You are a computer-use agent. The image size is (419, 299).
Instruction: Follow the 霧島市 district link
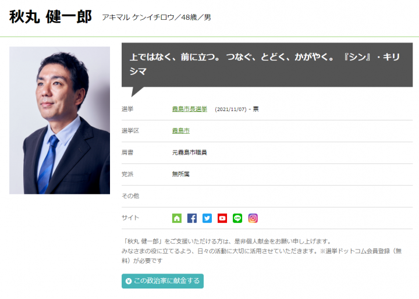click(181, 131)
